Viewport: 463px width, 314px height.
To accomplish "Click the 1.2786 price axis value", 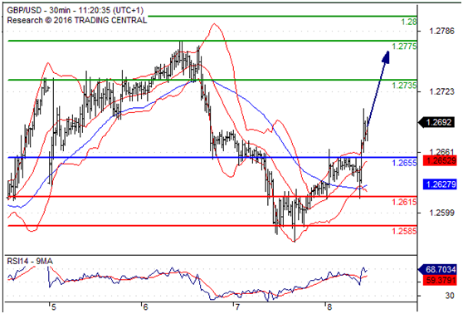I will (x=441, y=31).
